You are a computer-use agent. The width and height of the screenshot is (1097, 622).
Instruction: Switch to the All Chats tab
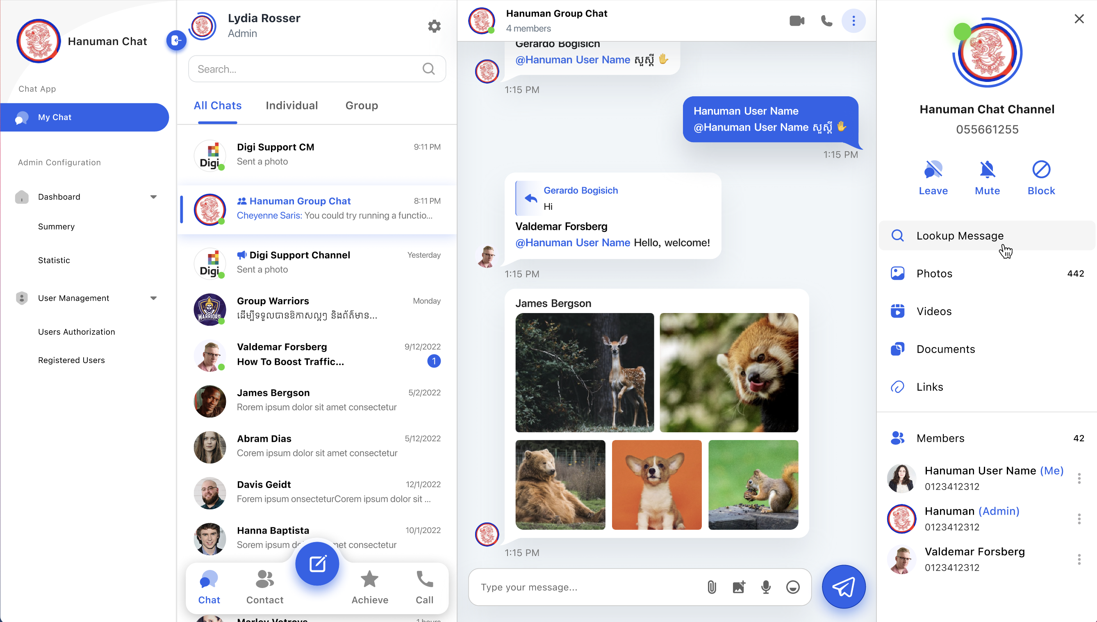pyautogui.click(x=218, y=106)
